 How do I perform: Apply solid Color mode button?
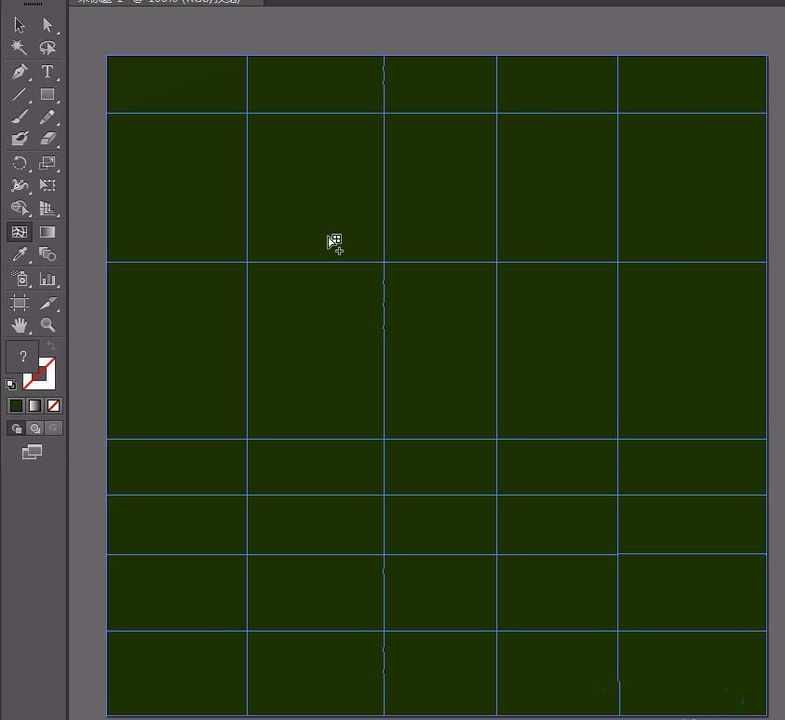(16, 405)
